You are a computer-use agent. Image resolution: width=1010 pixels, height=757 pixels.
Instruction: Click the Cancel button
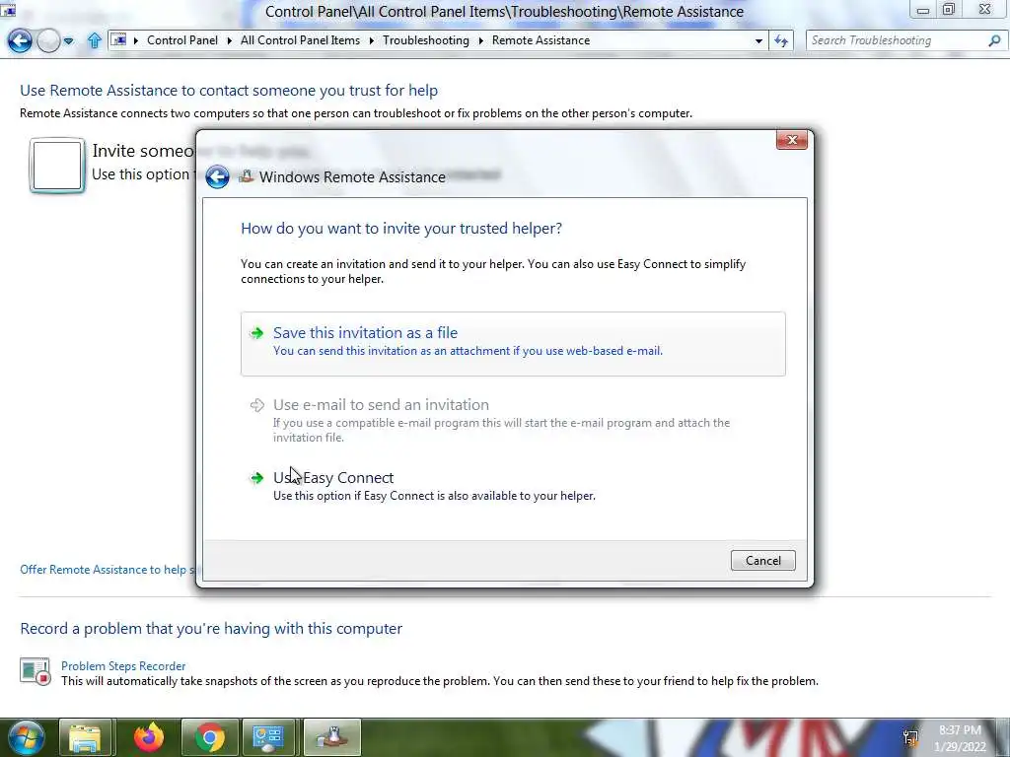763,561
